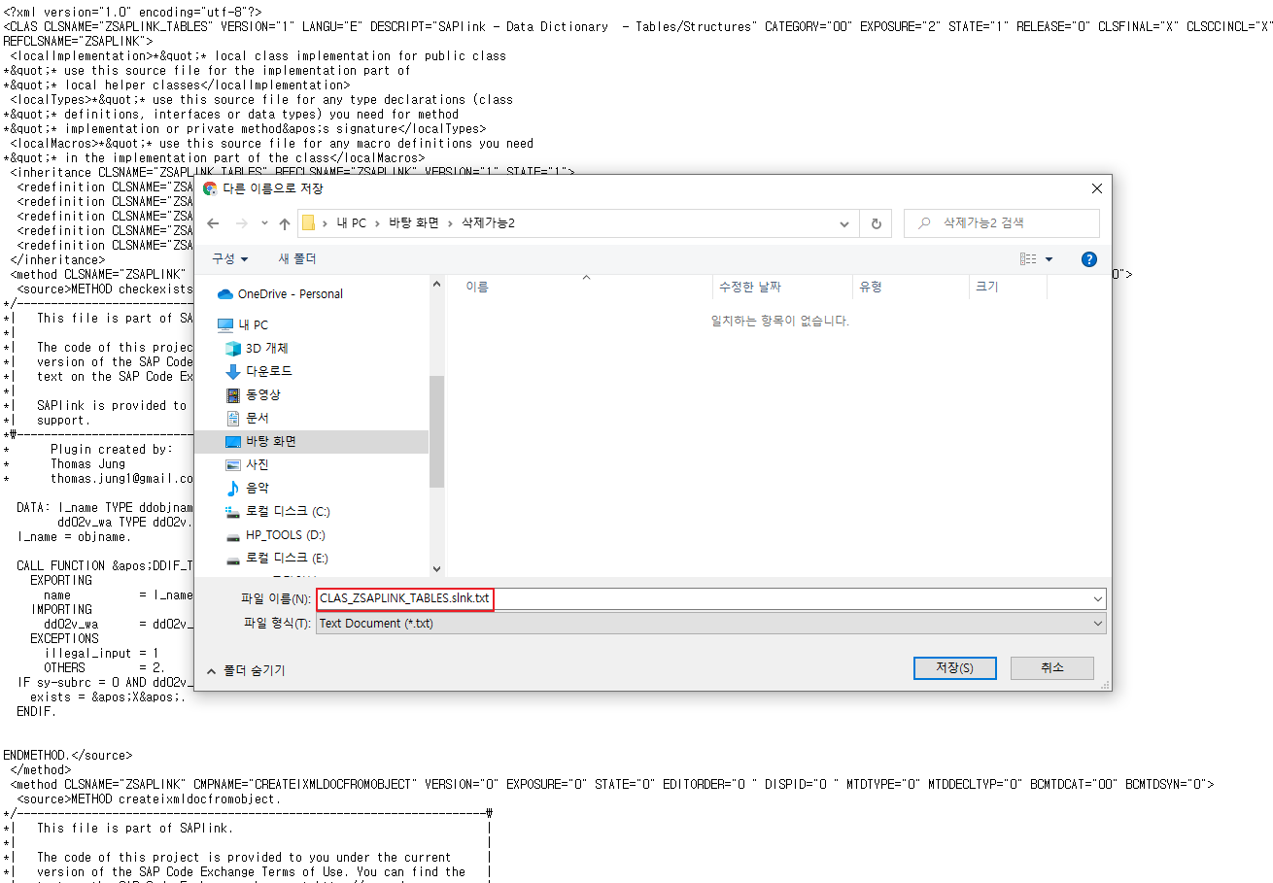Open the 구성 menu

(x=229, y=258)
